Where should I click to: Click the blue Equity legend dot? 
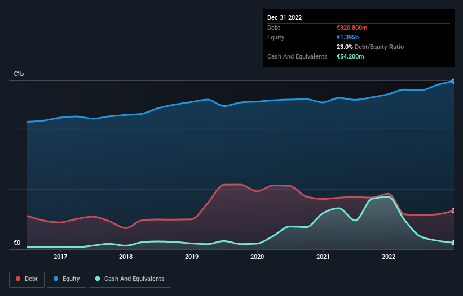coord(56,279)
